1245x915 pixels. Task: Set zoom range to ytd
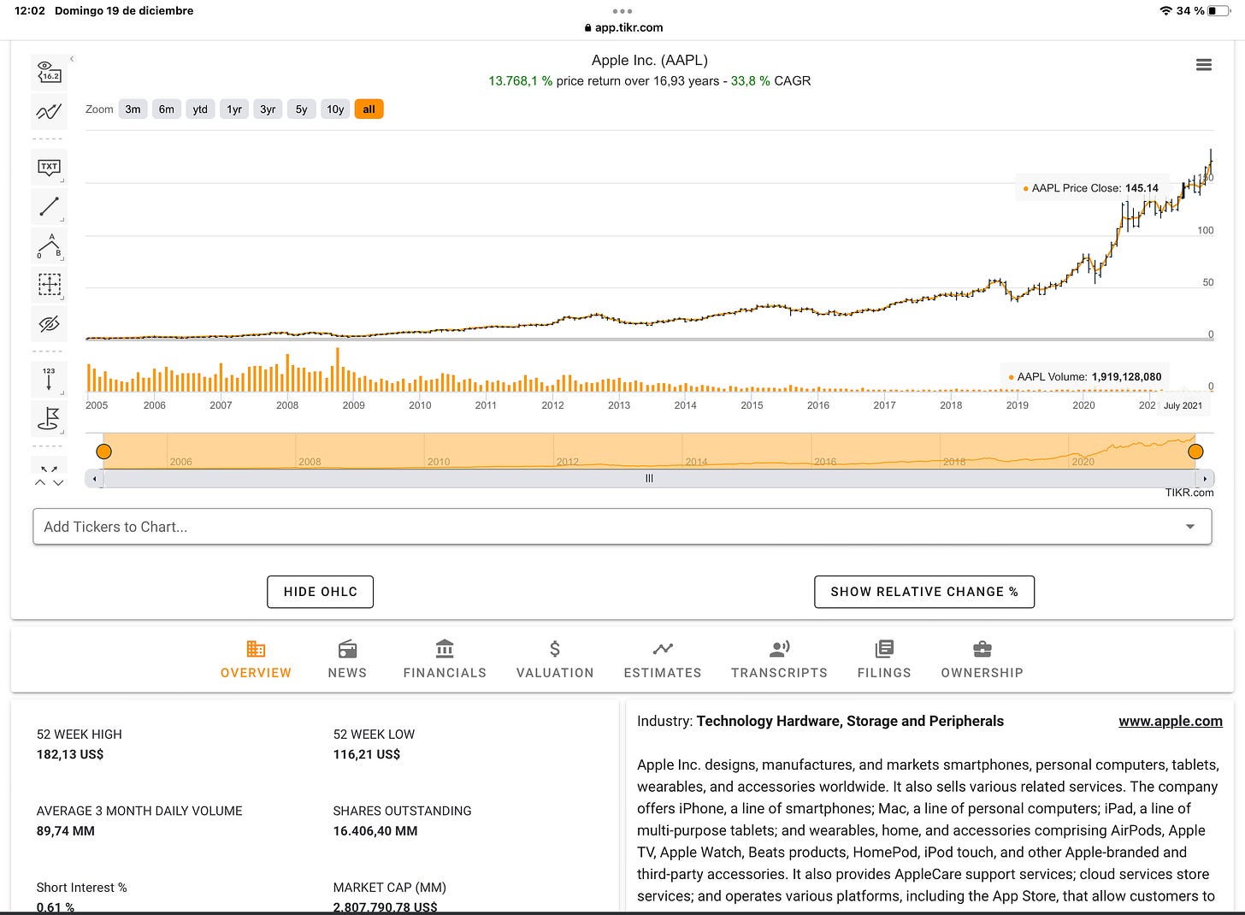click(200, 109)
